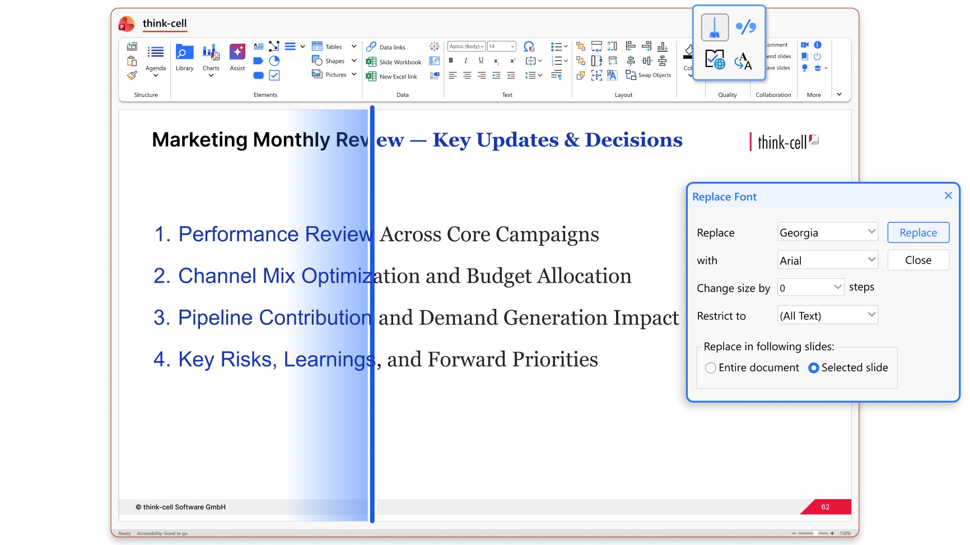Image resolution: width=970 pixels, height=545 pixels.
Task: Click the Agenda icon
Action: [156, 60]
